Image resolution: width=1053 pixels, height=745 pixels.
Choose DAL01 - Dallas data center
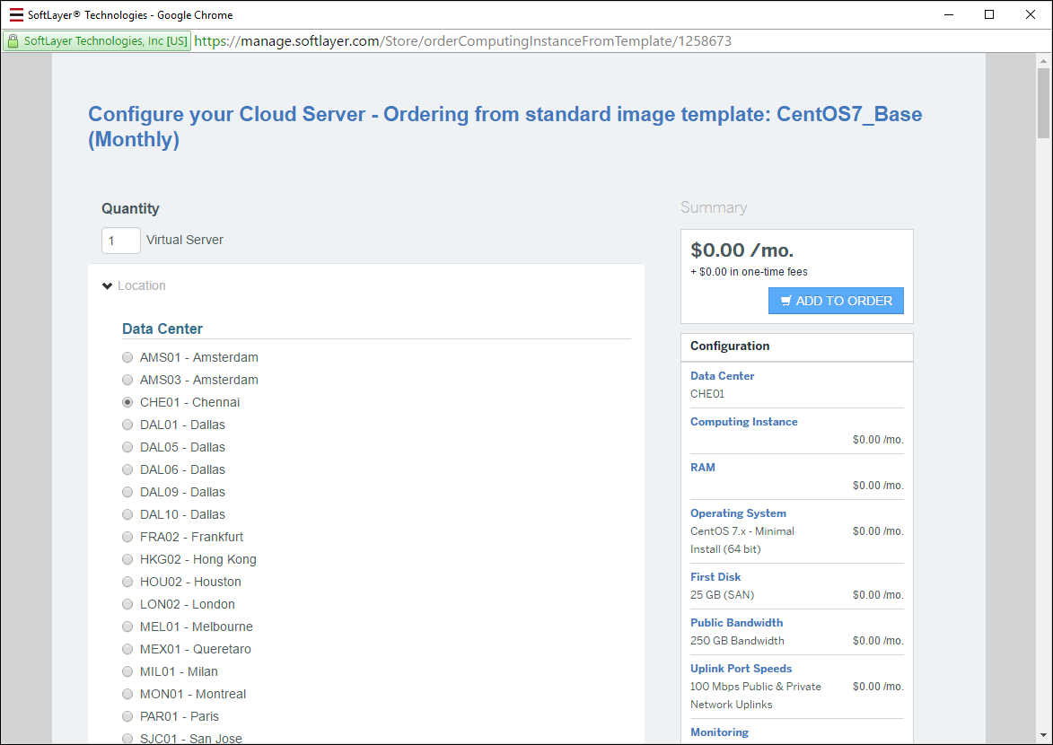[x=127, y=425]
